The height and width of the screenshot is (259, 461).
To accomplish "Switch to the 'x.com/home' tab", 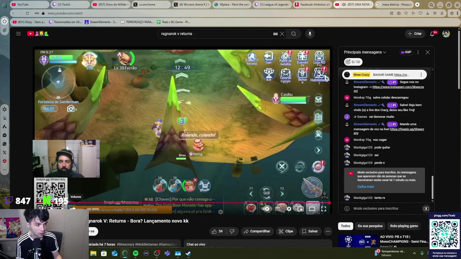I will (x=151, y=5).
